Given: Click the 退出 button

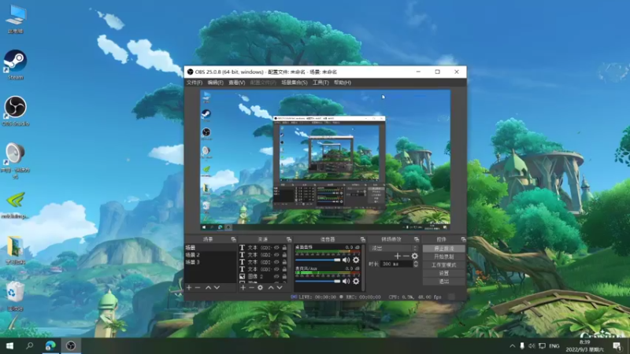Looking at the screenshot, I should pos(444,281).
